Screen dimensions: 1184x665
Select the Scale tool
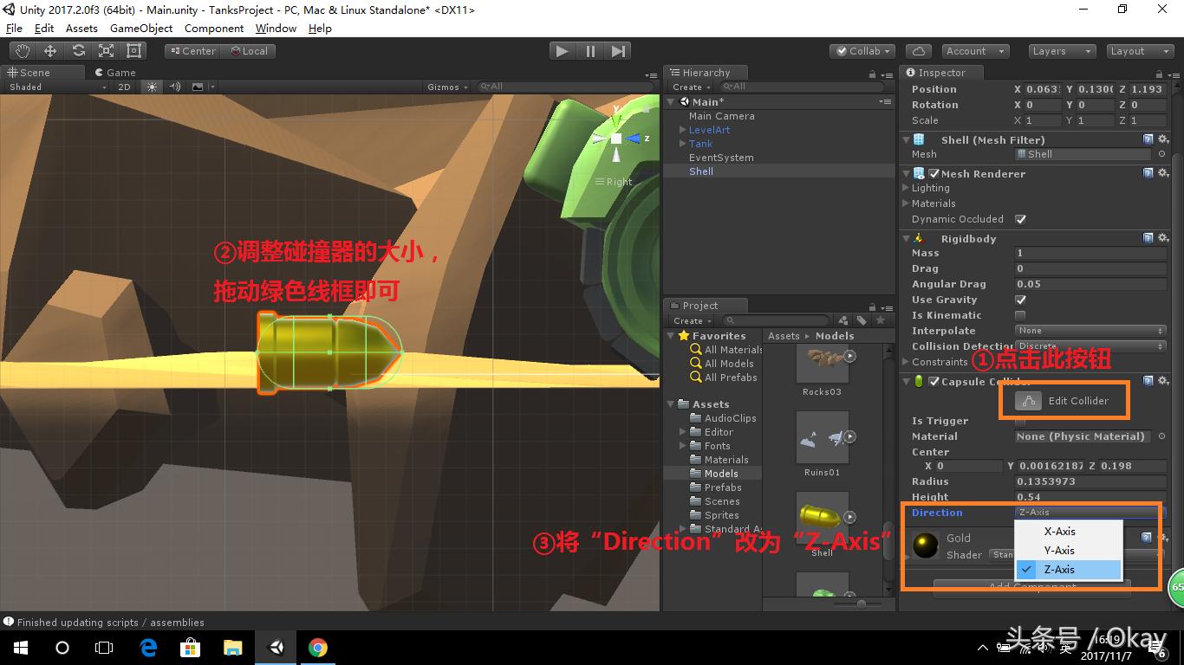point(106,50)
